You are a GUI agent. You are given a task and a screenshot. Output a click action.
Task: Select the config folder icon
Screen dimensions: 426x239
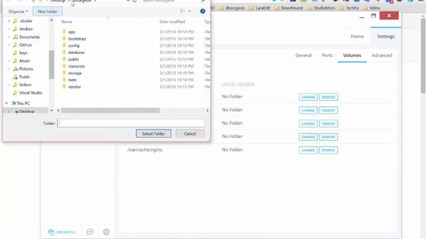(x=64, y=45)
